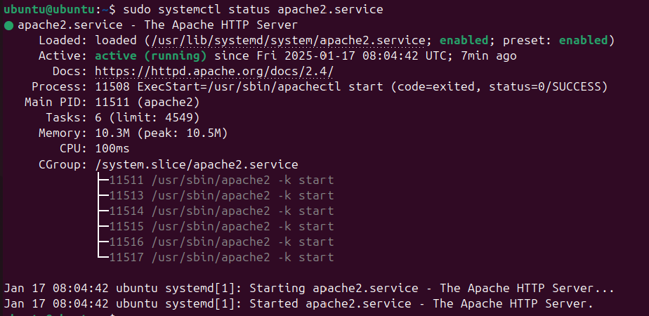Image resolution: width=649 pixels, height=316 pixels.
Task: Click the 'Starting apache2.service' log line
Action: [309, 289]
